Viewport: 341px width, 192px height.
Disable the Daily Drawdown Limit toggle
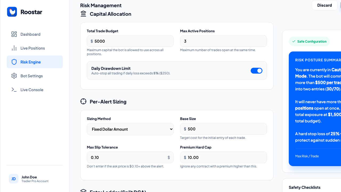tap(256, 71)
